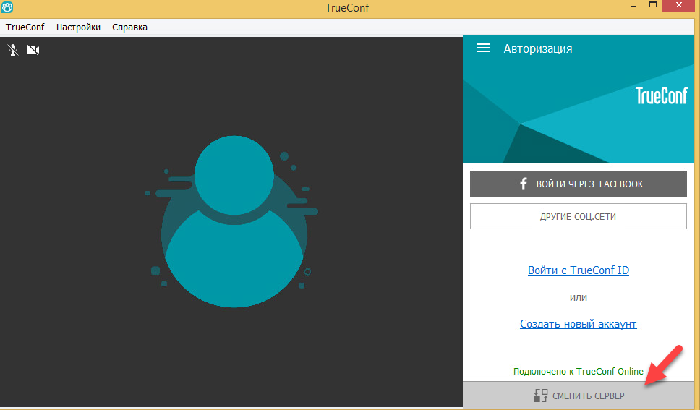Open the Настройки menu
Viewport: 700px width, 410px height.
pyautogui.click(x=78, y=27)
